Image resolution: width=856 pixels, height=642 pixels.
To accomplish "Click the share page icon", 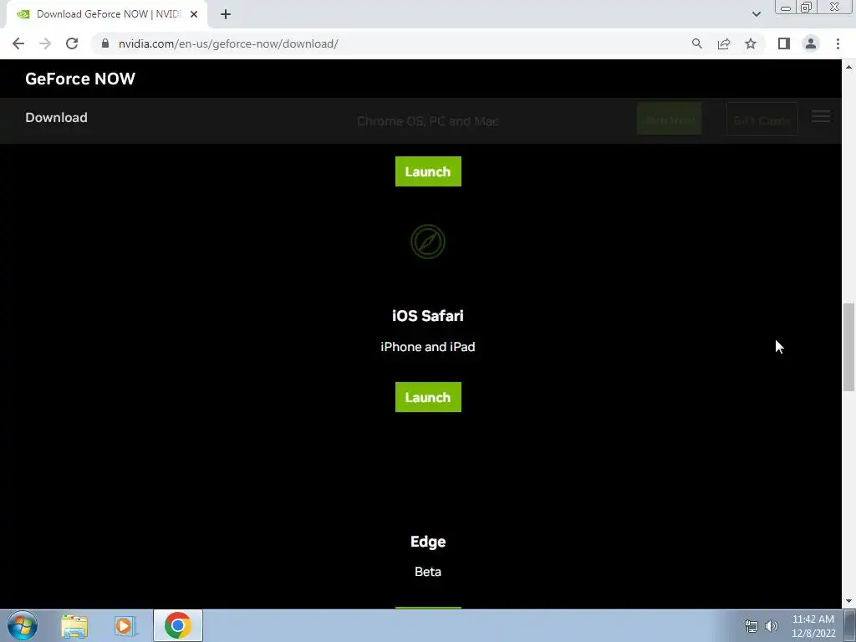I will [724, 43].
